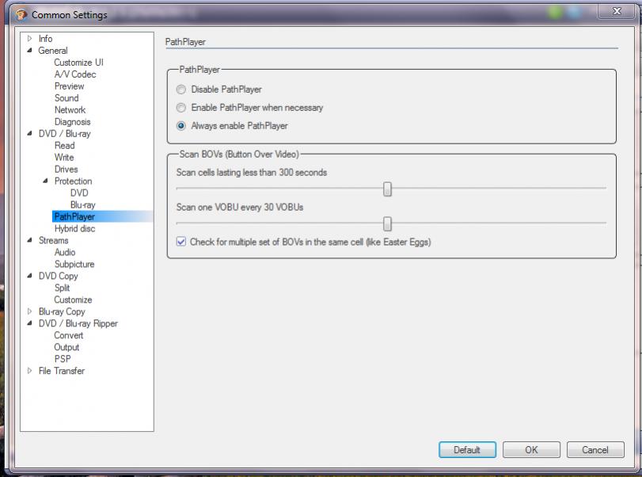Open Convert settings under Ripper
Viewport: 642px width, 477px height.
[69, 336]
